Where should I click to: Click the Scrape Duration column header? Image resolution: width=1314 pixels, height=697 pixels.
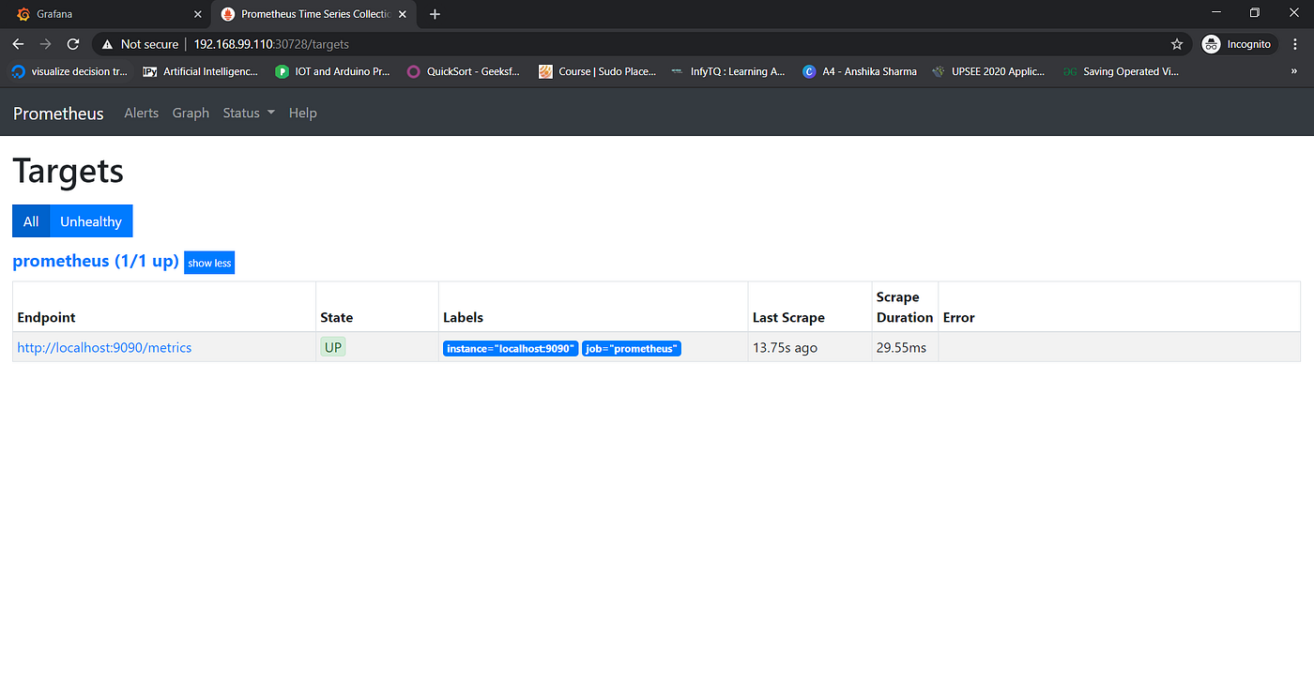[x=905, y=308]
